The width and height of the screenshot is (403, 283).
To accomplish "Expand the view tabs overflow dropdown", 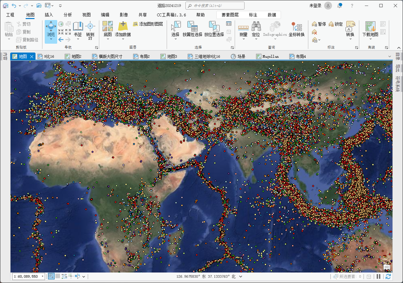I will click(390, 56).
